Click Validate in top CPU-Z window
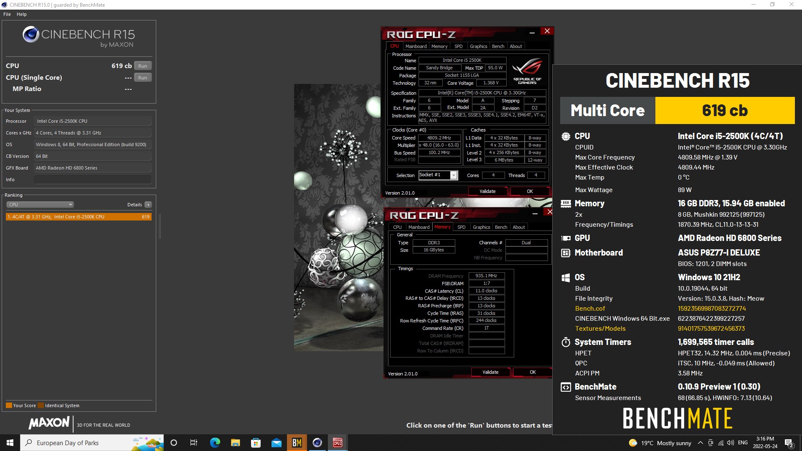This screenshot has width=802, height=451. (x=487, y=191)
